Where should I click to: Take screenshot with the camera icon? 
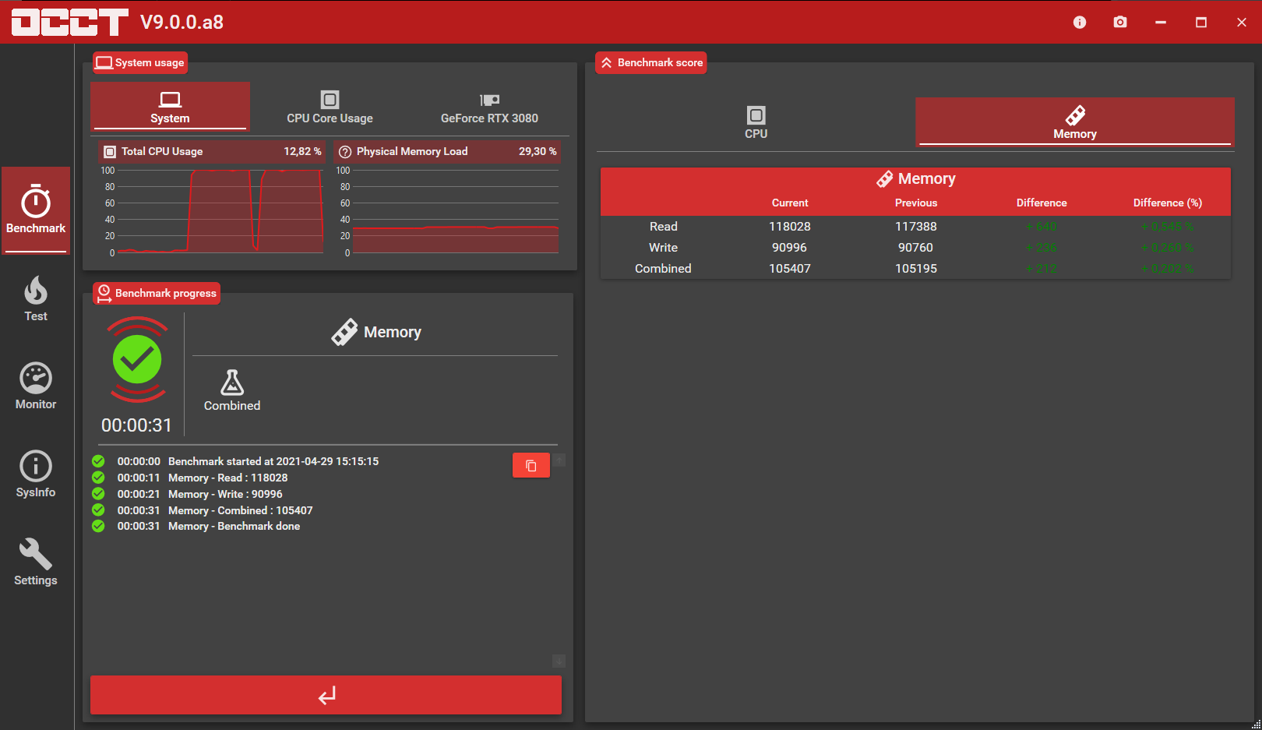pos(1120,22)
